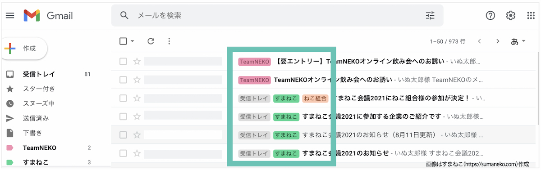541x170 pixels.
Task: Open スヌーズ中 folder
Action: pyautogui.click(x=39, y=103)
